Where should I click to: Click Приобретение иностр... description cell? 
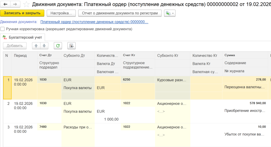pyautogui.click(x=245, y=111)
